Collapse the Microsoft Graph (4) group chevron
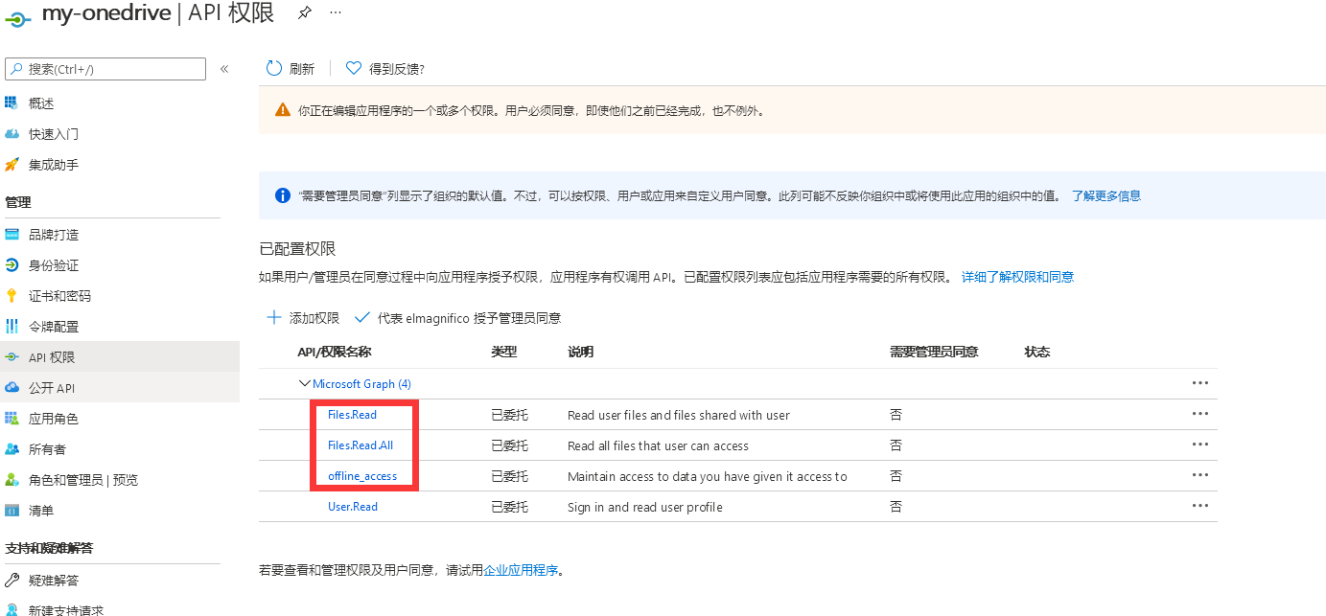This screenshot has height=616, width=1326. (x=305, y=383)
